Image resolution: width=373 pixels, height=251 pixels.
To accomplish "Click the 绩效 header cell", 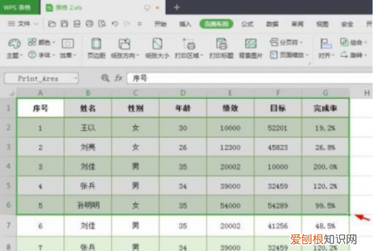I will tap(230, 108).
